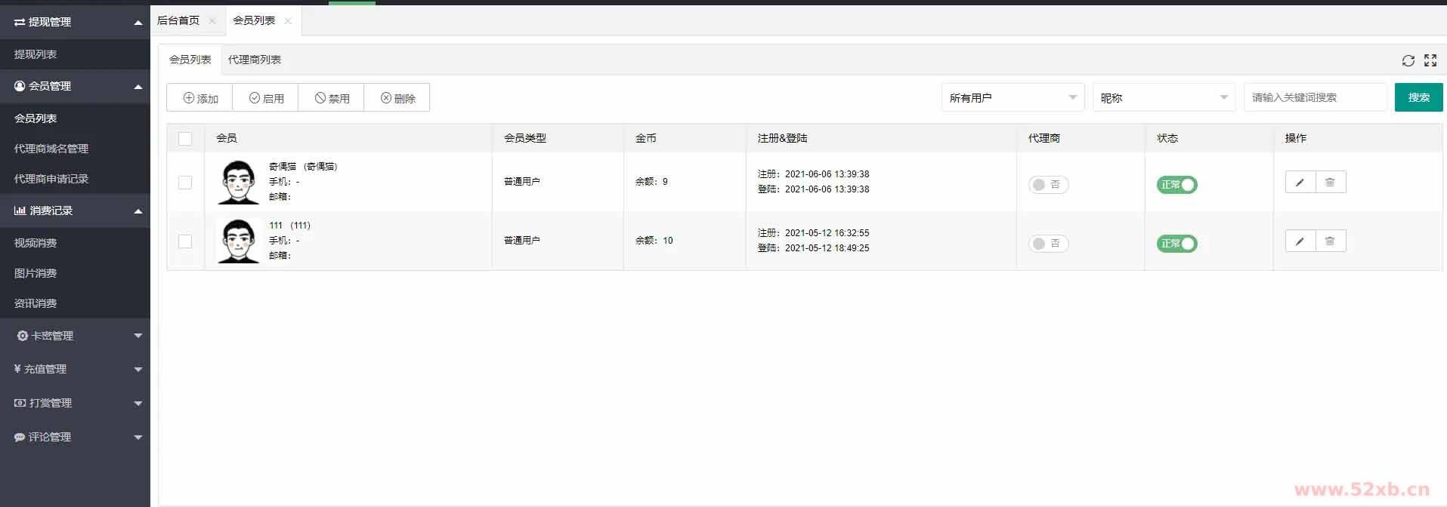Image resolution: width=1447 pixels, height=507 pixels.
Task: Click the edit pencil icon for member 111
Action: [x=1300, y=241]
